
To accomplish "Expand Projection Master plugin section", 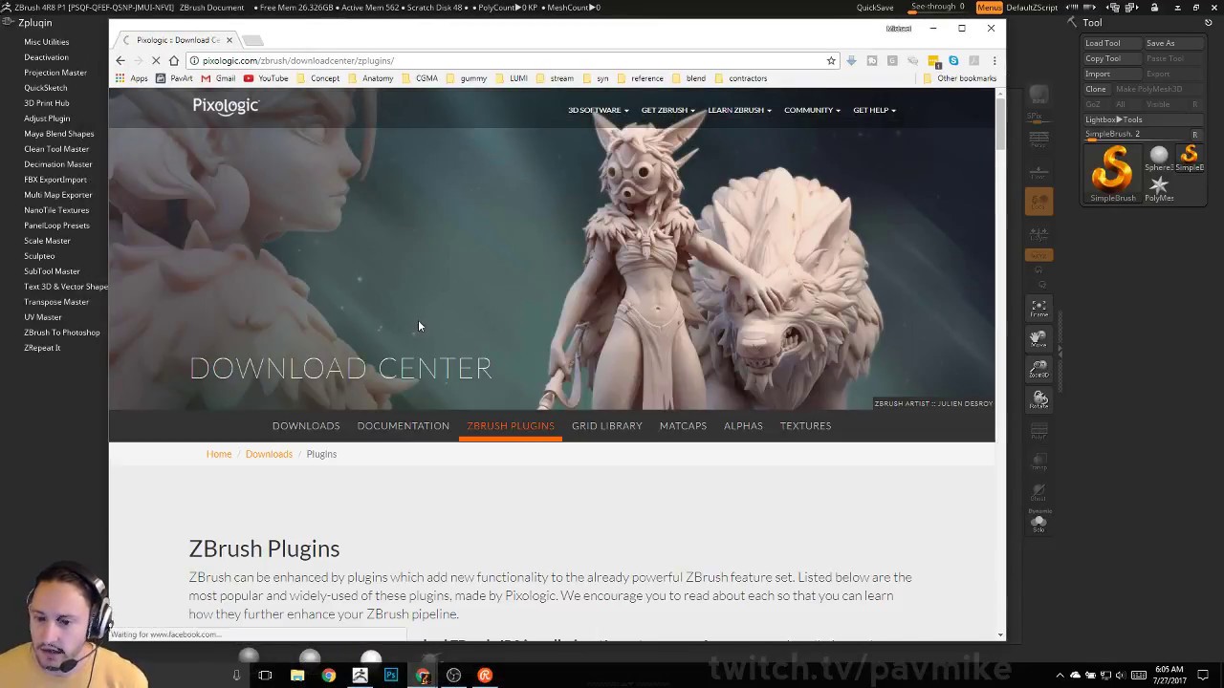I will (x=55, y=73).
